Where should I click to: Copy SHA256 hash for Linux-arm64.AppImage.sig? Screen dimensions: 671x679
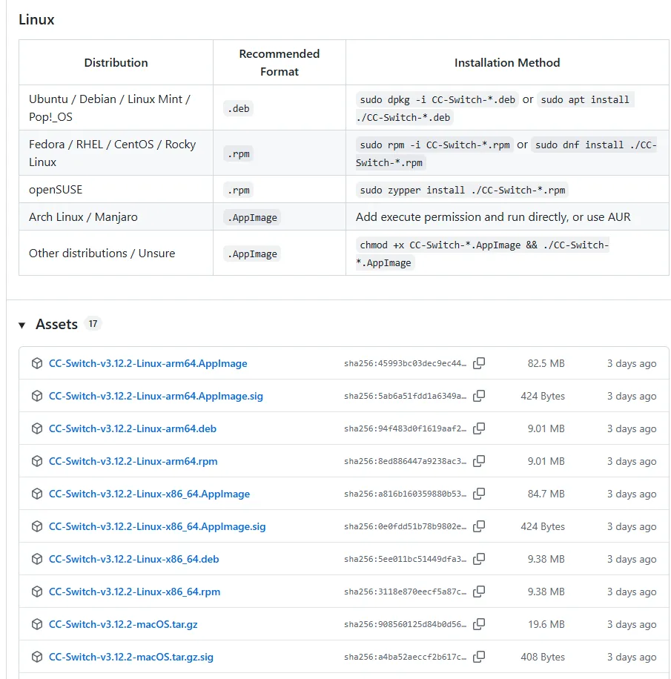(480, 396)
